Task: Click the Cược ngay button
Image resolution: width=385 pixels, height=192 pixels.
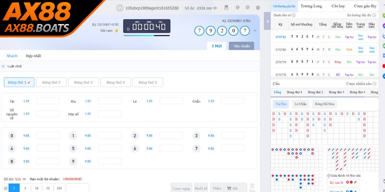Action: (181, 188)
